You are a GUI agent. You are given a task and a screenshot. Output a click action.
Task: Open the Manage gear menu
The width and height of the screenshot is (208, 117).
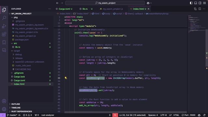4,109
